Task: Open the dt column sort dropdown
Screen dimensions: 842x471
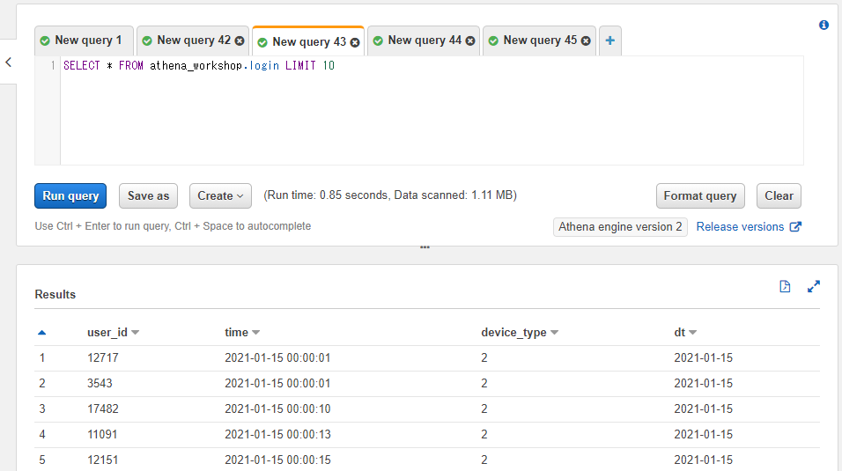Action: tap(693, 333)
